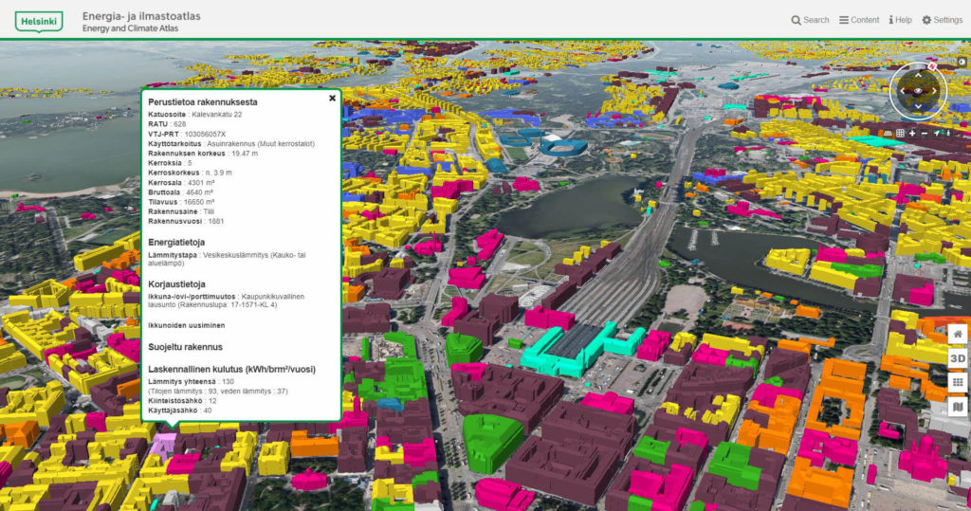Rotate view right with compass right arrow
Image resolution: width=971 pixels, height=511 pixels.
[934, 91]
